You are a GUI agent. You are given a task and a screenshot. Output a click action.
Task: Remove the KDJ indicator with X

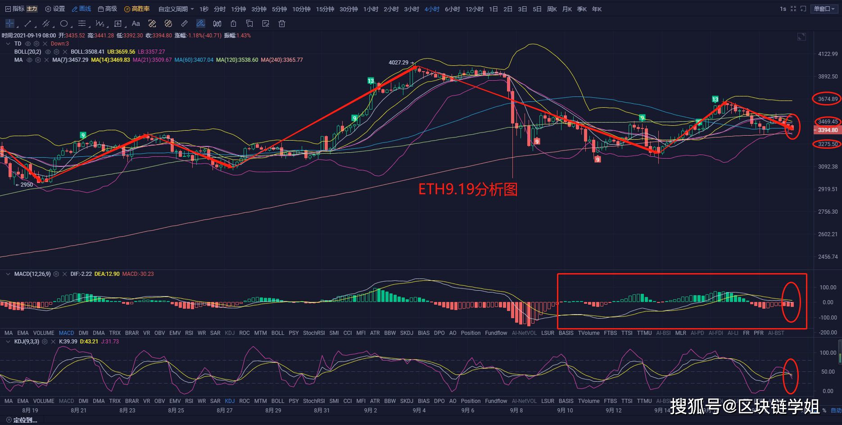pyautogui.click(x=53, y=342)
